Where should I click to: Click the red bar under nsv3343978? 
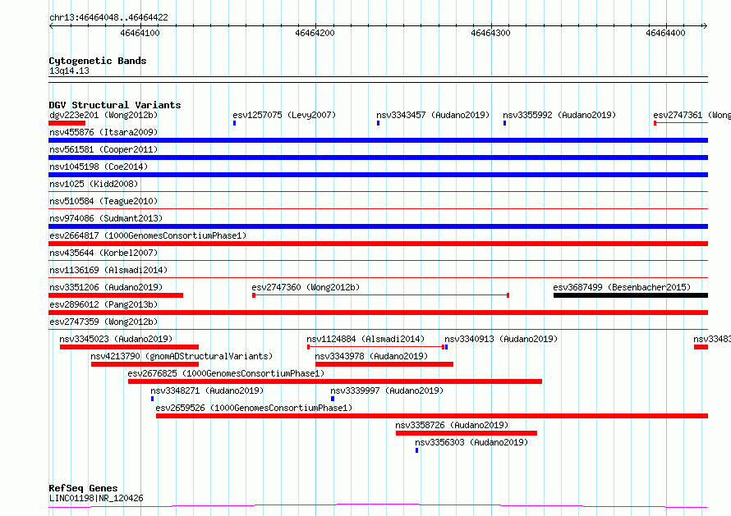pos(384,364)
